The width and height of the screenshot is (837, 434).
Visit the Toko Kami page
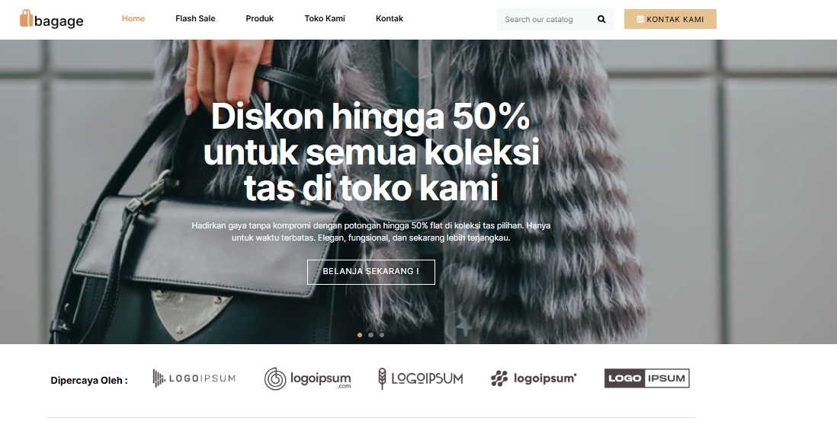[x=325, y=19]
